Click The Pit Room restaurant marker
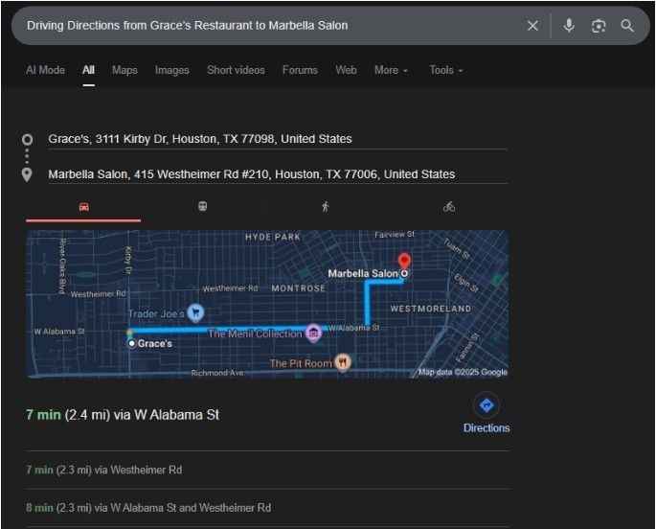The height and width of the screenshot is (529, 656). [x=343, y=362]
